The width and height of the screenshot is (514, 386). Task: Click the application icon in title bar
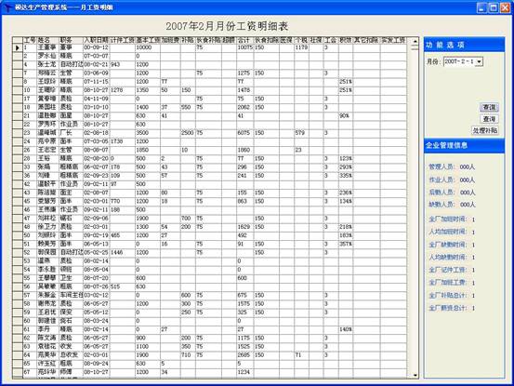[7, 7]
